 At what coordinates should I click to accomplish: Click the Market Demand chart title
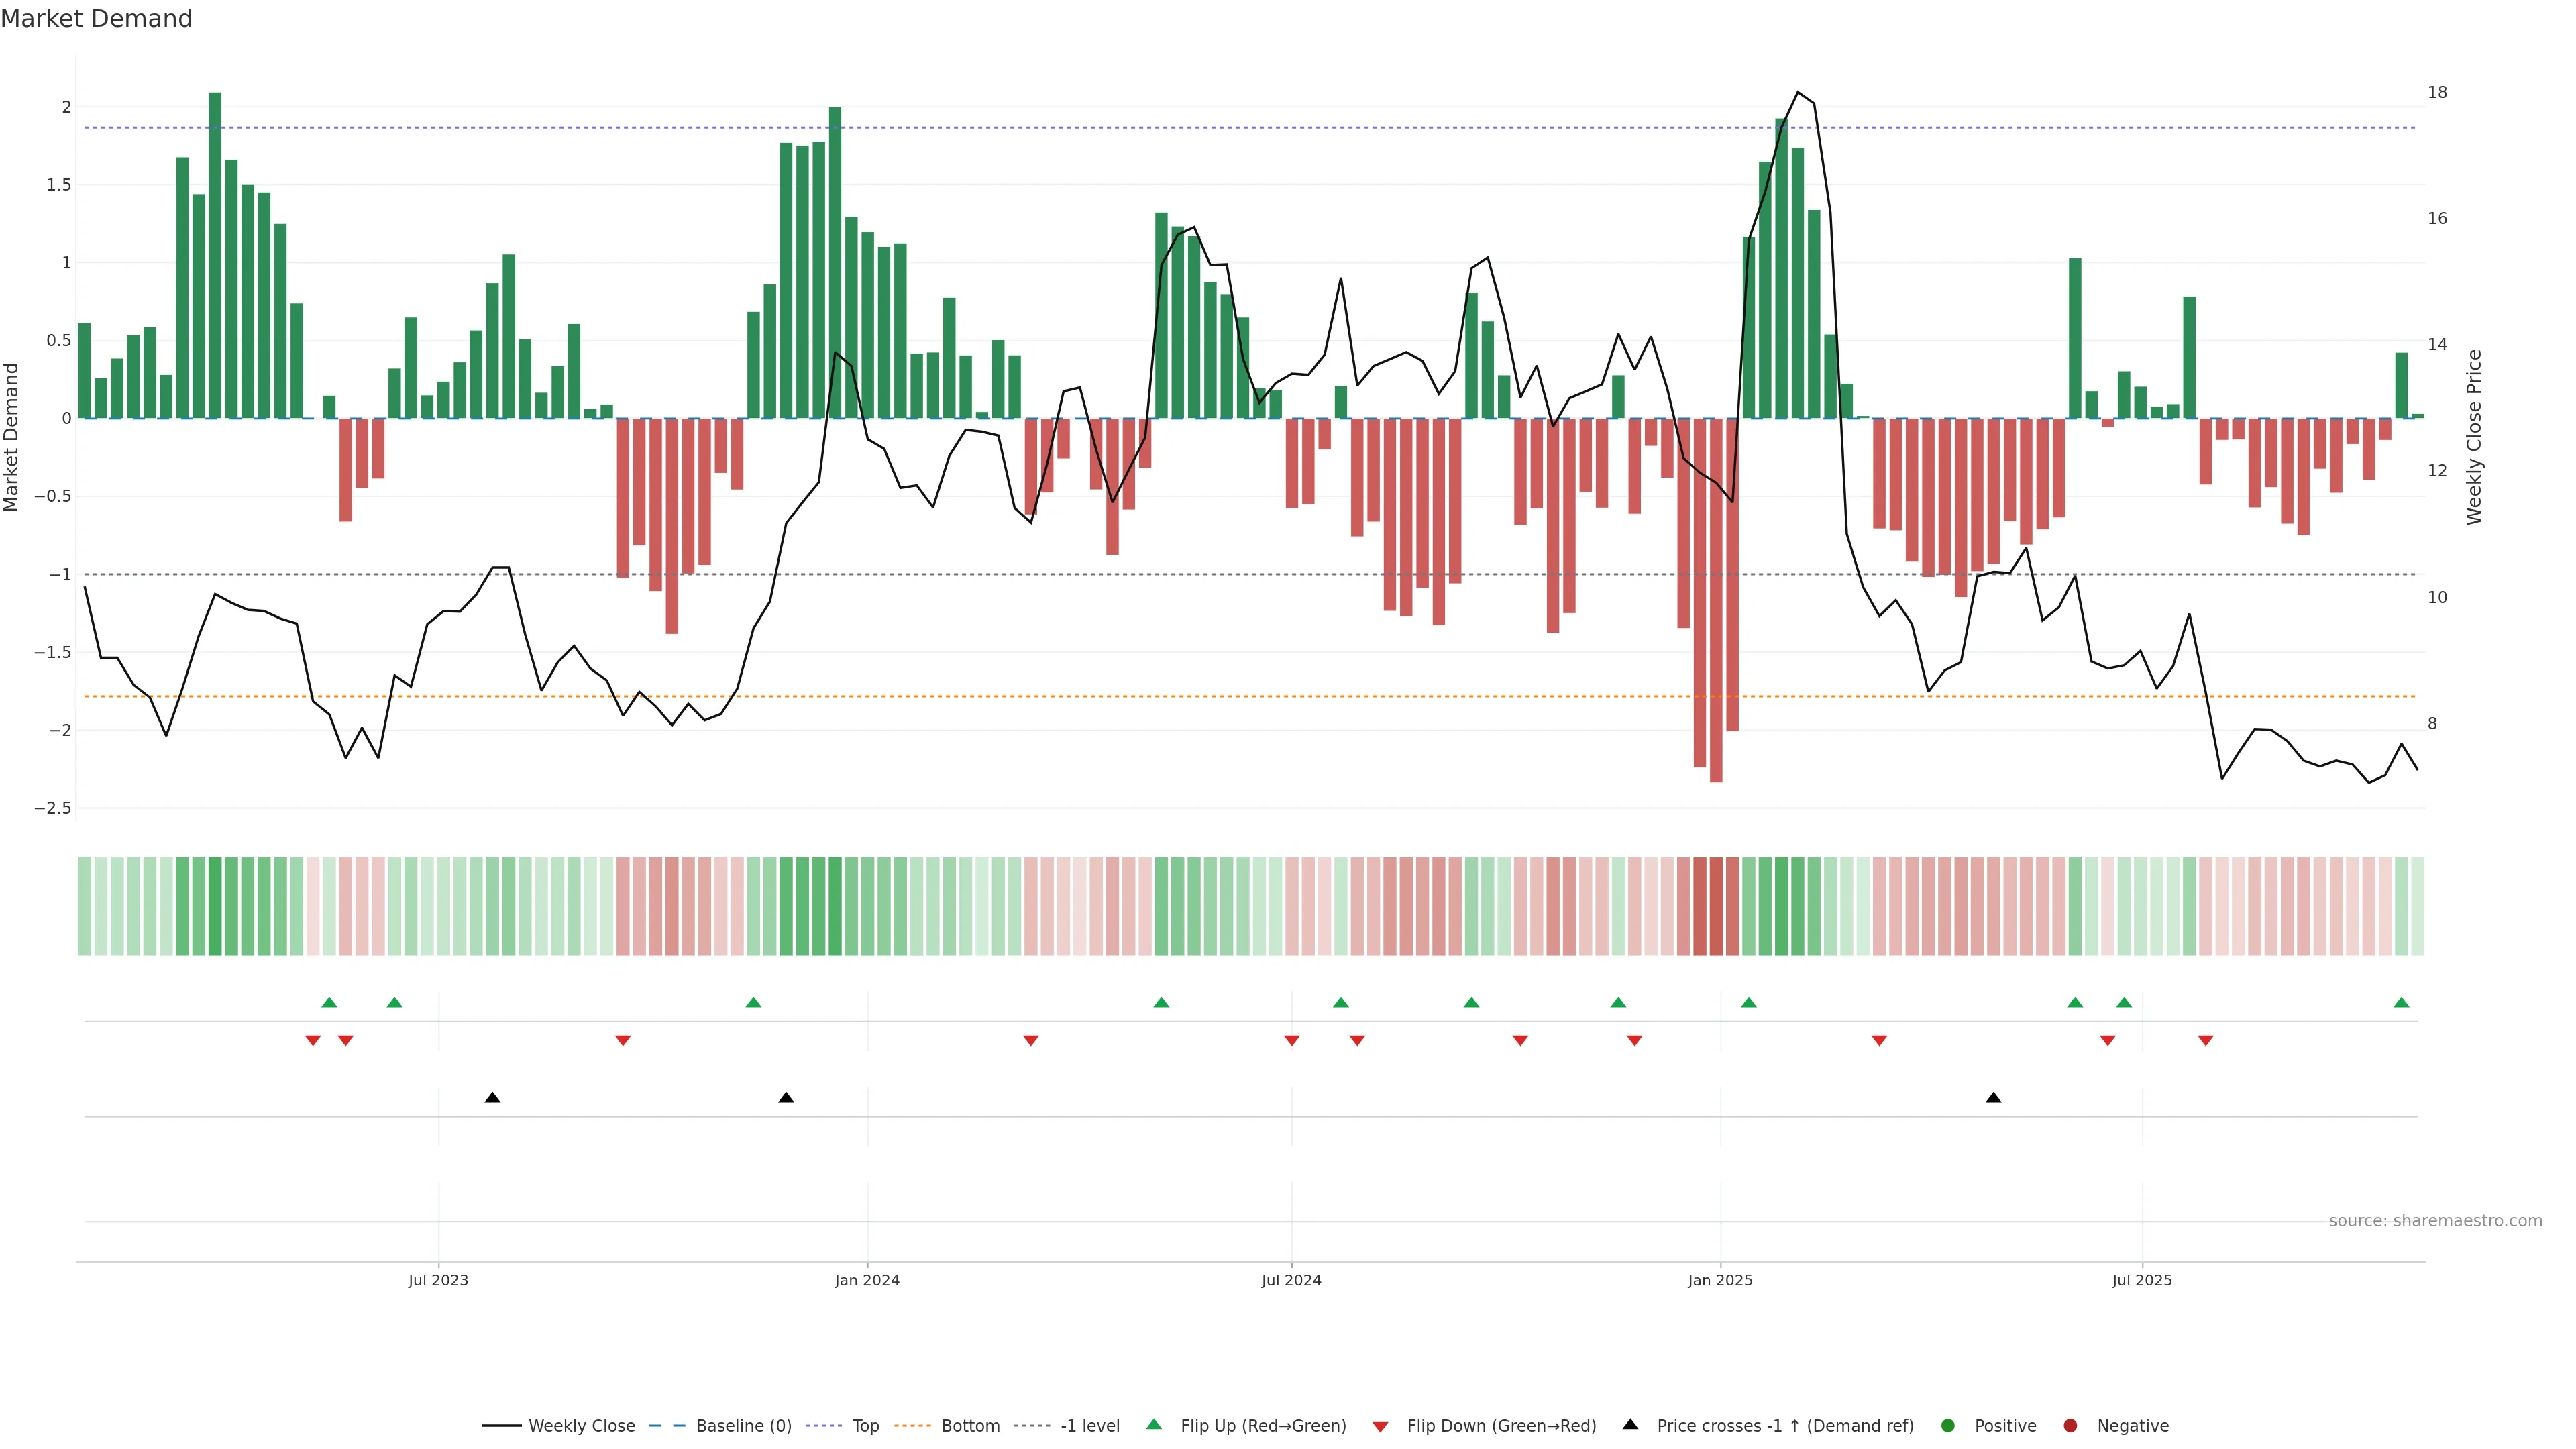96,19
